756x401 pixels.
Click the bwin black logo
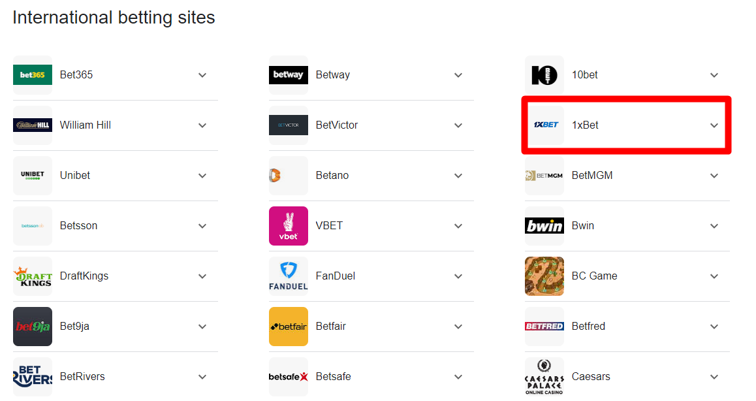(x=544, y=226)
